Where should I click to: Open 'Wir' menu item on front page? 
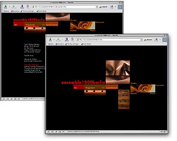click(x=76, y=88)
